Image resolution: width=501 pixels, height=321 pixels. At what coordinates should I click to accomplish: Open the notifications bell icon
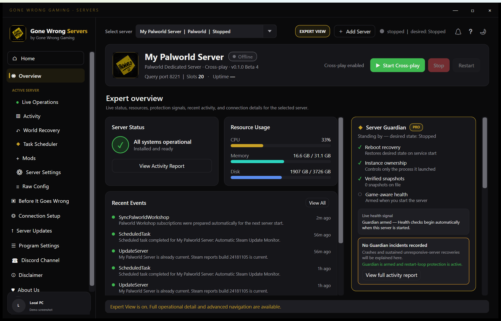click(458, 32)
